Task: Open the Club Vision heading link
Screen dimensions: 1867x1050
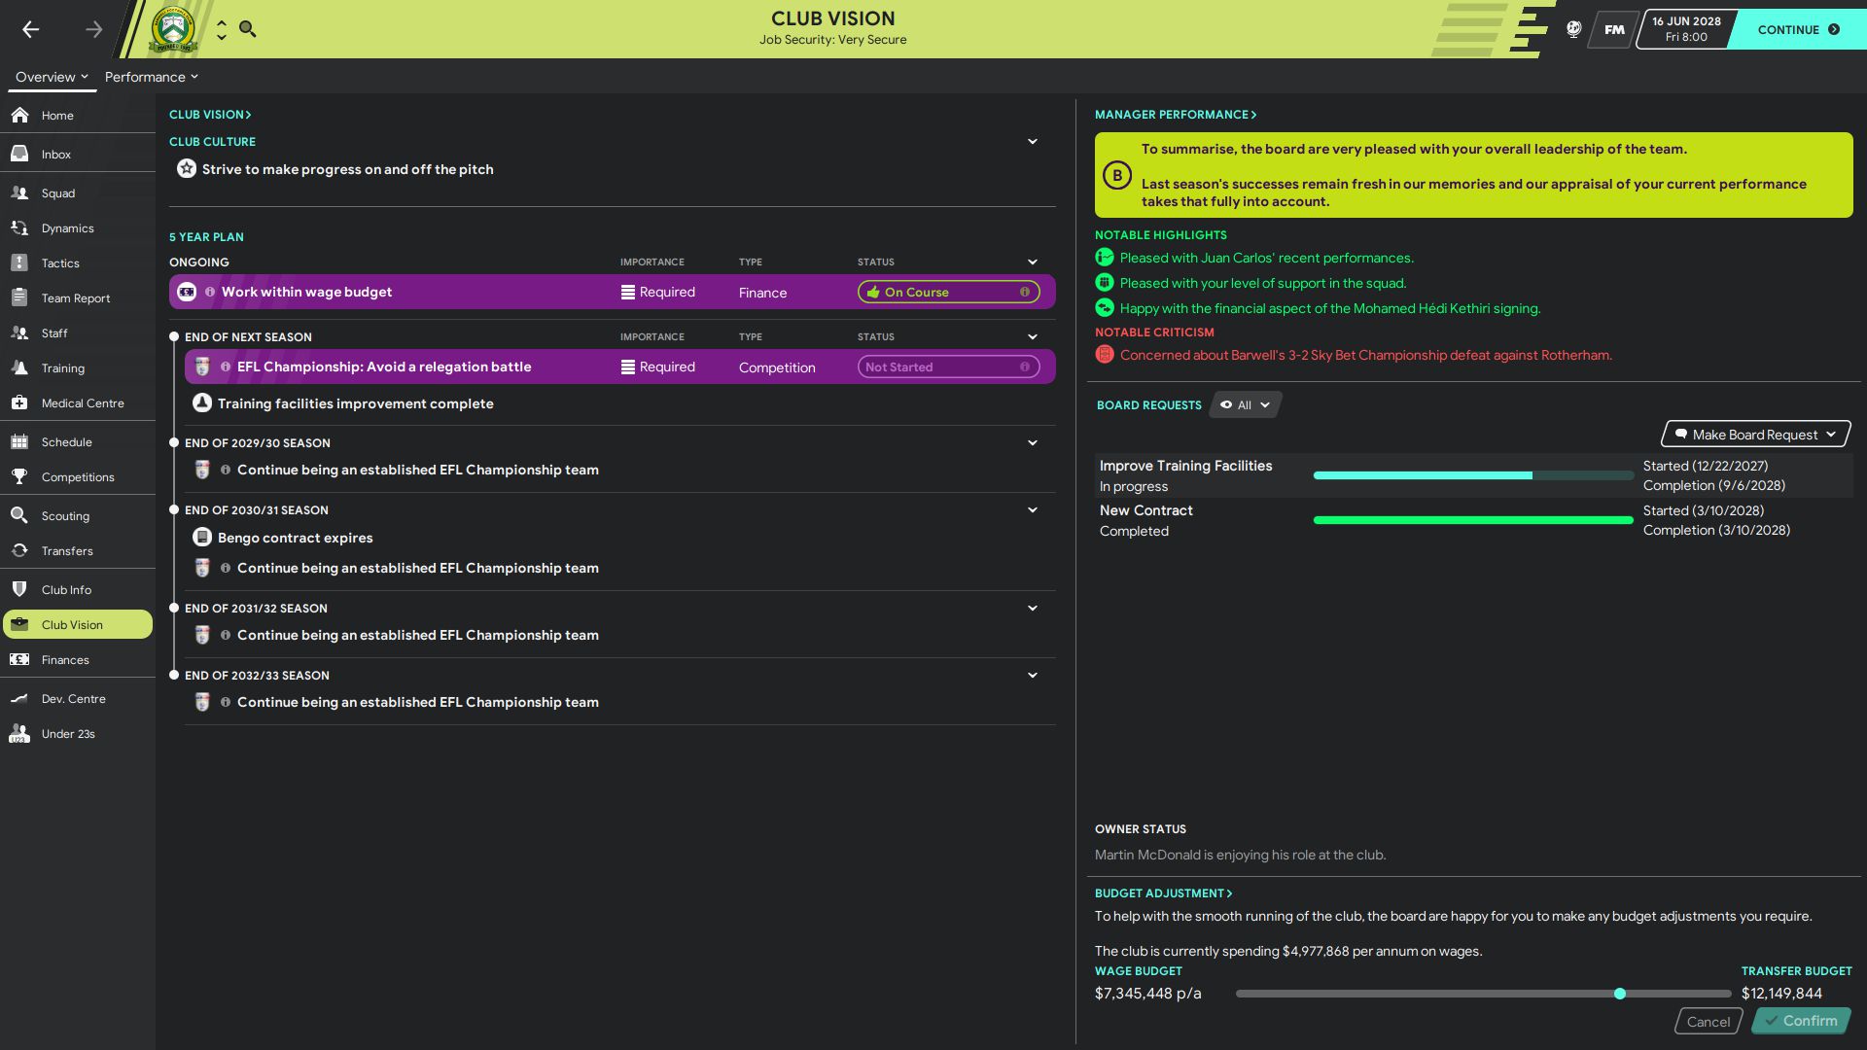Action: (x=210, y=114)
